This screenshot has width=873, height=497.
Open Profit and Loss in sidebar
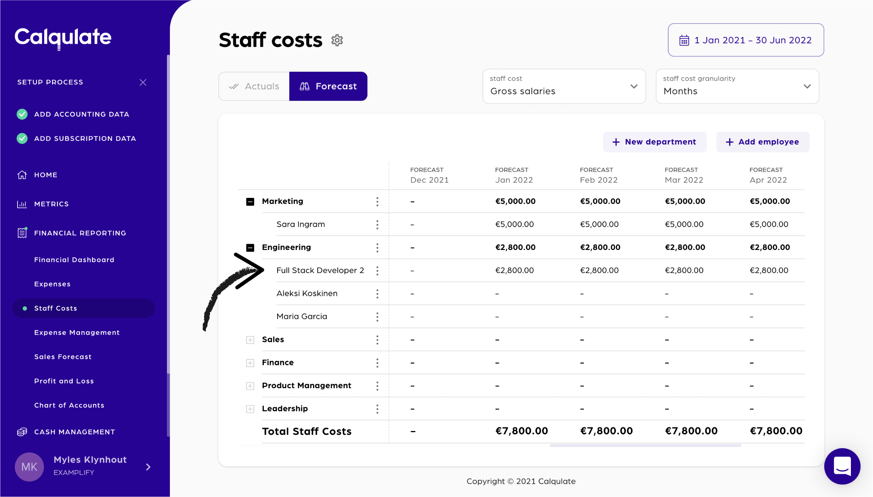tap(64, 381)
